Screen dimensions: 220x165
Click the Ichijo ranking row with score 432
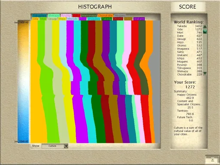(189, 58)
